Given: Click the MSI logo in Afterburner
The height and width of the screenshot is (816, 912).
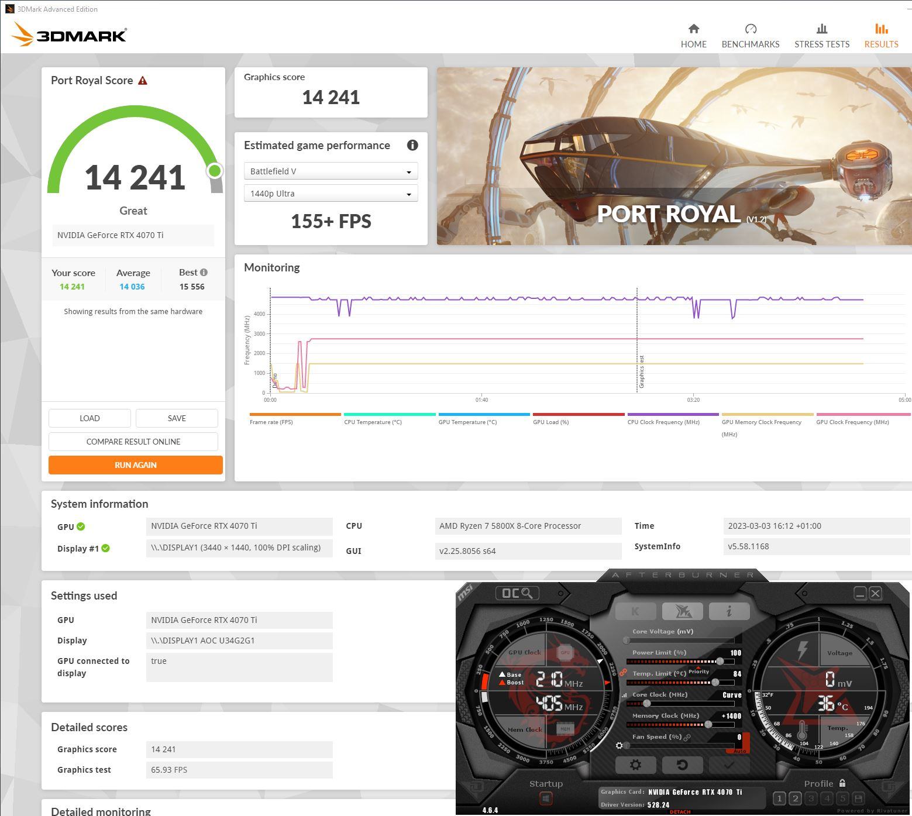Looking at the screenshot, I should tap(466, 593).
